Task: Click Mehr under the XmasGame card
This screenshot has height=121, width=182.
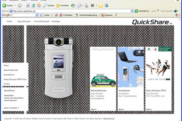Action: pyautogui.click(x=121, y=109)
